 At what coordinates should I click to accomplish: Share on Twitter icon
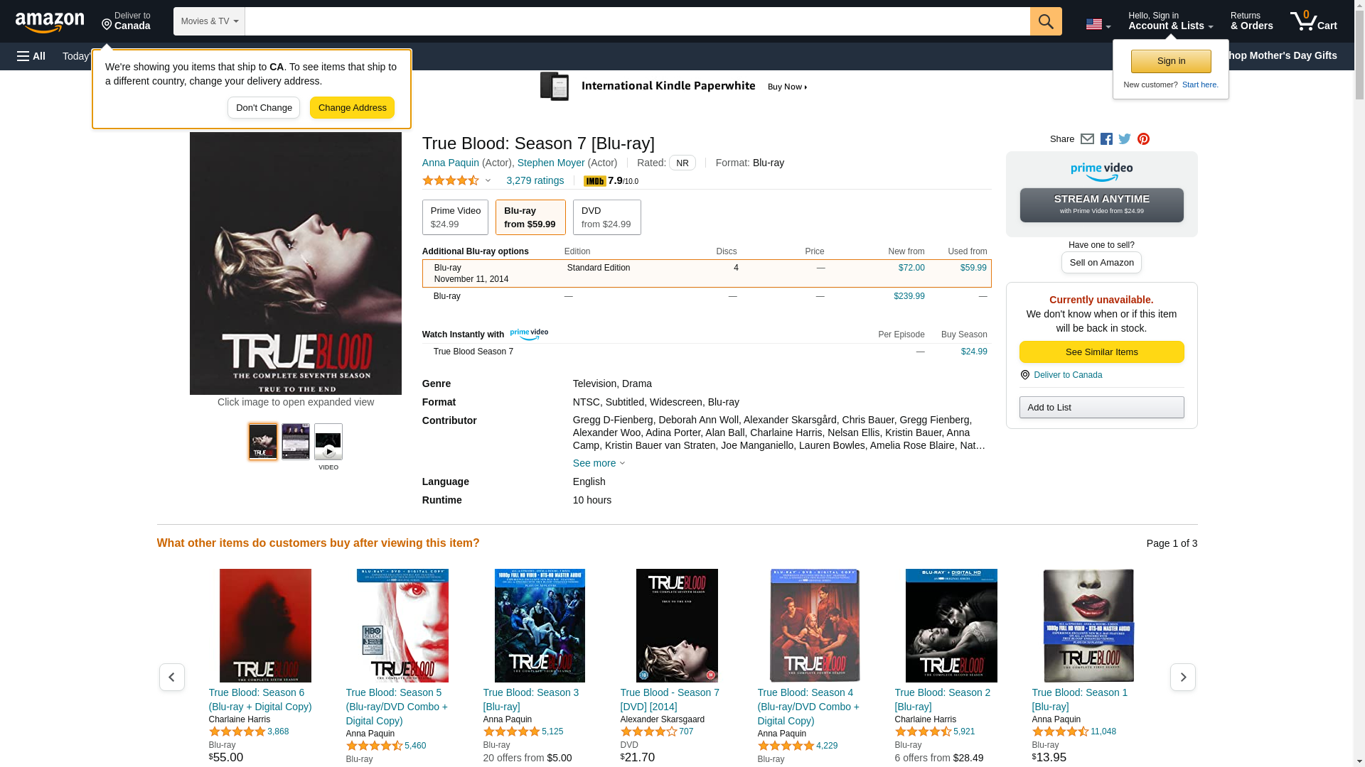pos(1125,139)
